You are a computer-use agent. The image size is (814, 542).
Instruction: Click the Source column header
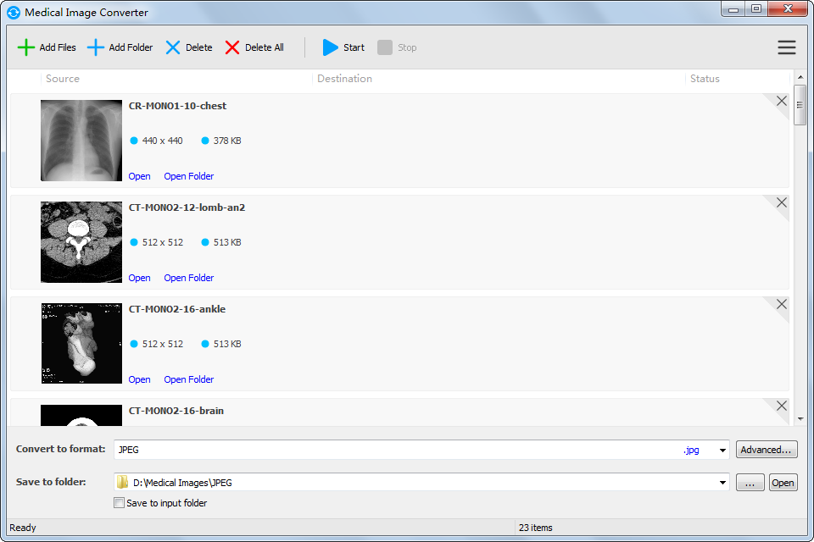point(63,79)
